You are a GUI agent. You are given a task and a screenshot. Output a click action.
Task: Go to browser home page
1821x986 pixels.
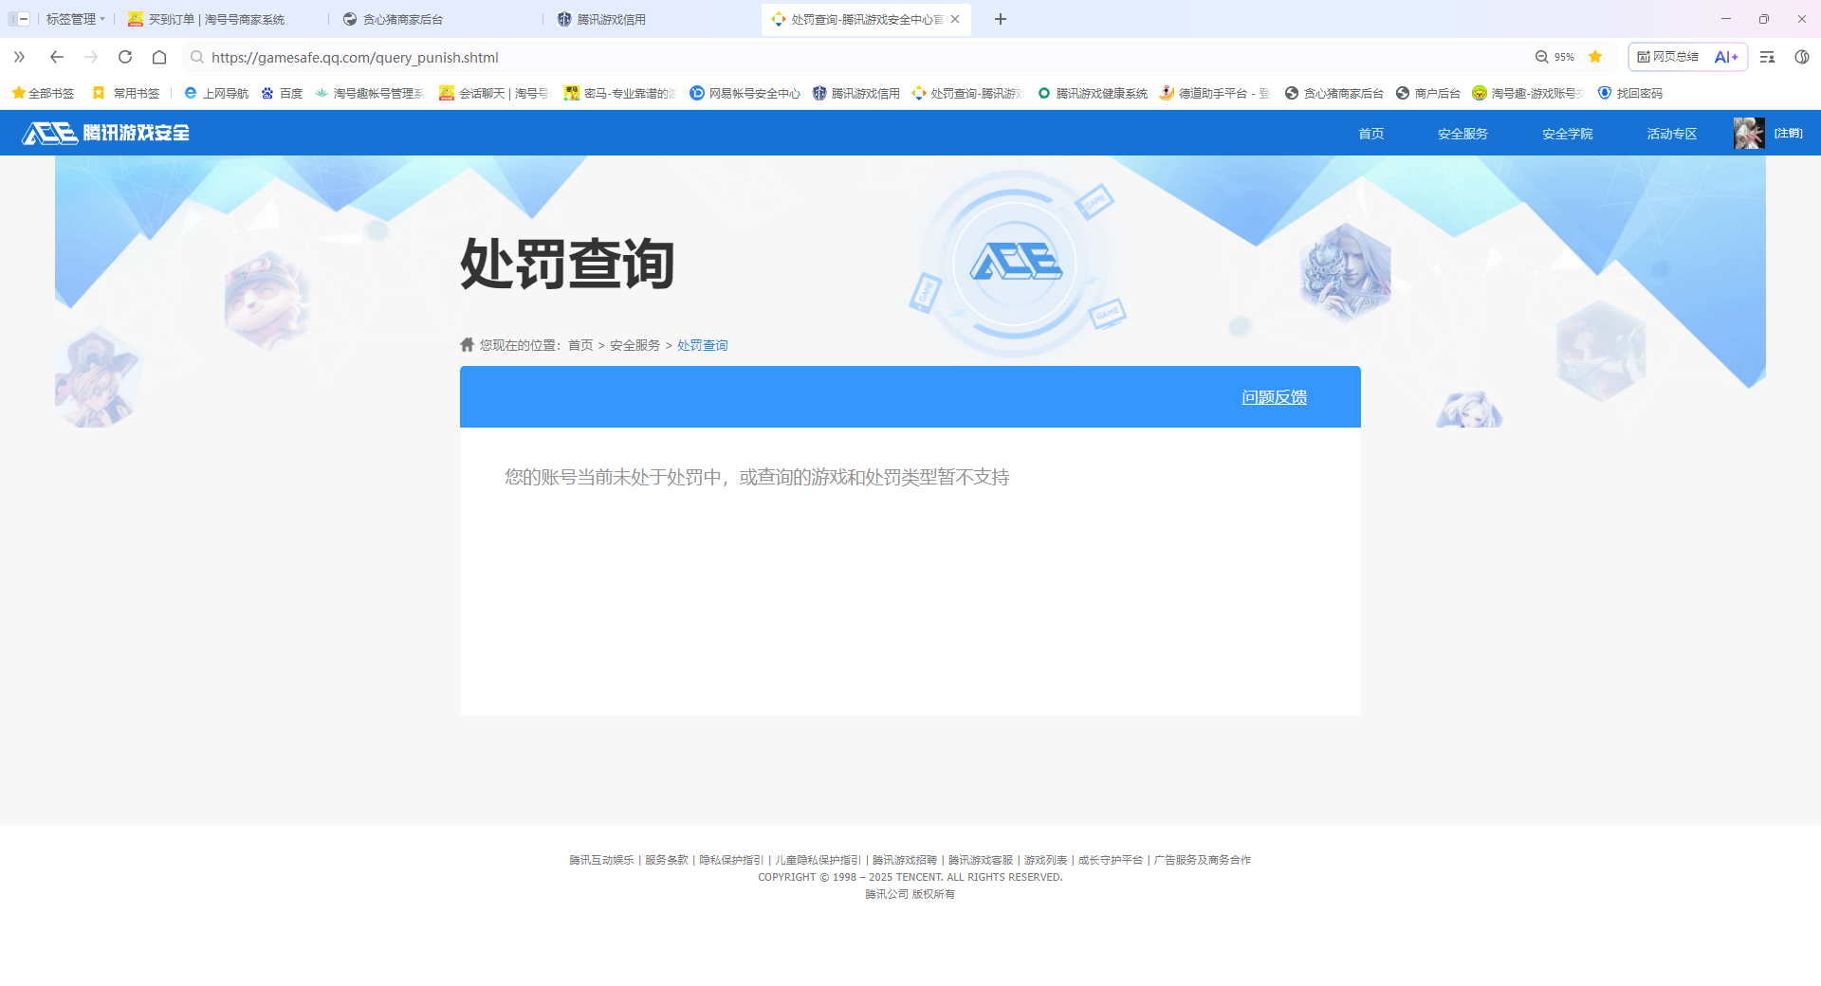pos(160,57)
